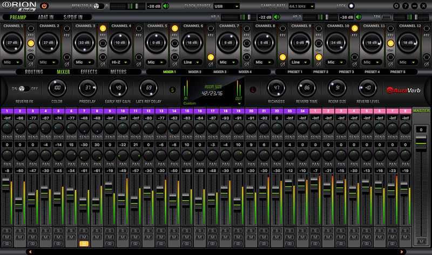Turn off lit 48V phantom button on Channel 3

click(103, 29)
